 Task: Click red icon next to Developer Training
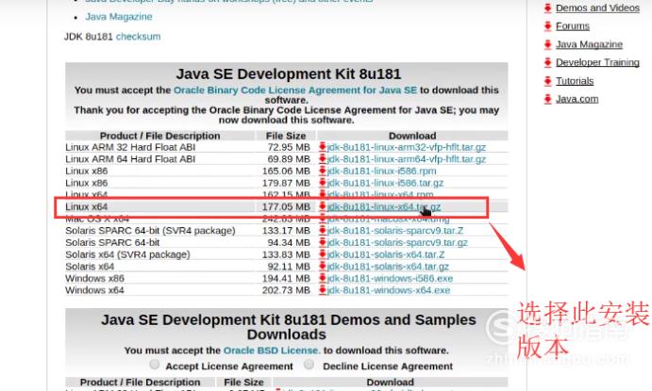pyautogui.click(x=547, y=62)
